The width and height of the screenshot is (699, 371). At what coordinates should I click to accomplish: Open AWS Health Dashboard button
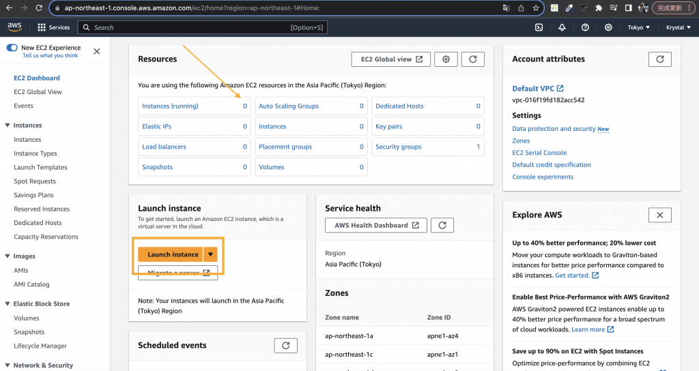(376, 225)
